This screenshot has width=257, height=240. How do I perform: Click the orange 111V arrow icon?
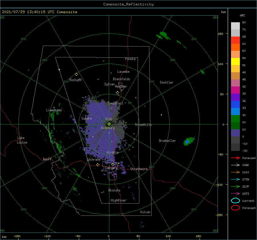tap(235, 172)
